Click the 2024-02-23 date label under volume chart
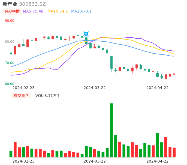 [23, 161]
